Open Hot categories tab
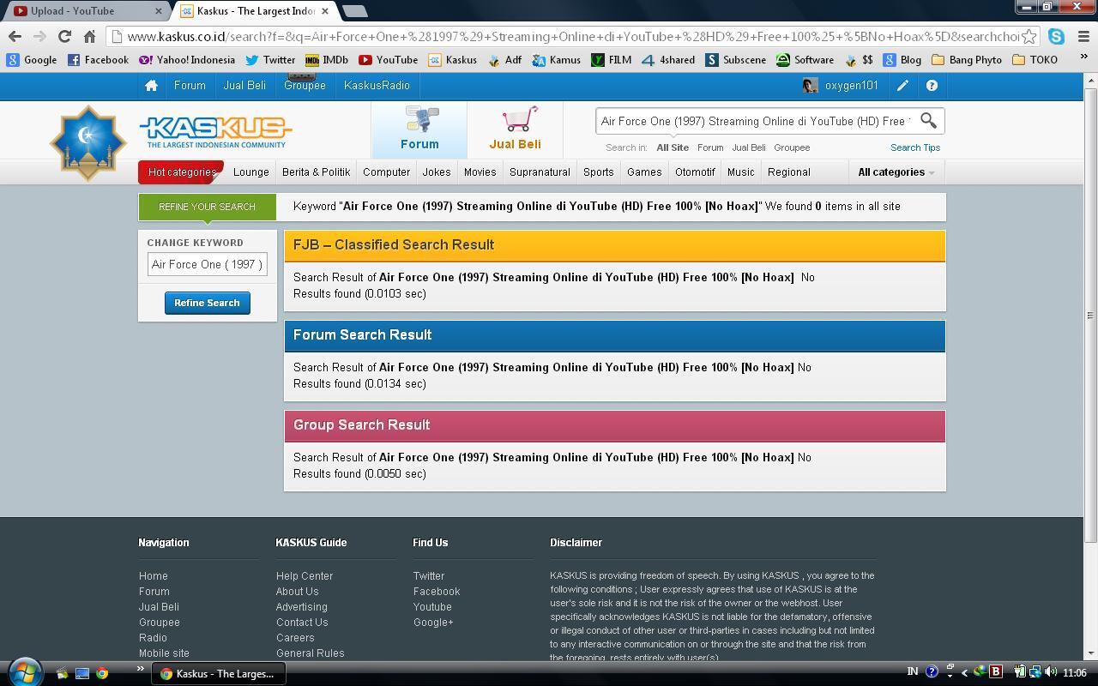The width and height of the screenshot is (1098, 686). pyautogui.click(x=181, y=171)
